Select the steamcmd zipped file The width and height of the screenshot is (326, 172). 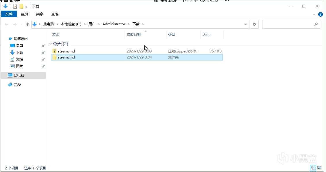[137, 51]
